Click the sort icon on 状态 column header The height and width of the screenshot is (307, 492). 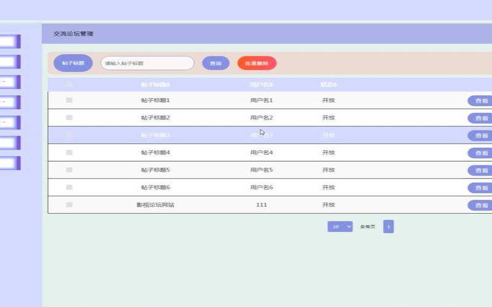point(336,85)
